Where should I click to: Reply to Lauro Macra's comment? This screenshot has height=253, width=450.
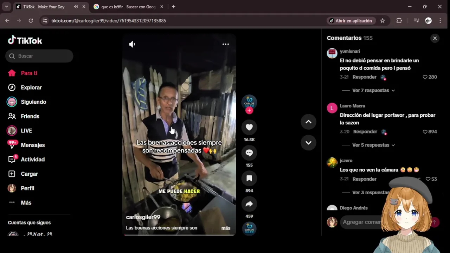click(x=365, y=132)
